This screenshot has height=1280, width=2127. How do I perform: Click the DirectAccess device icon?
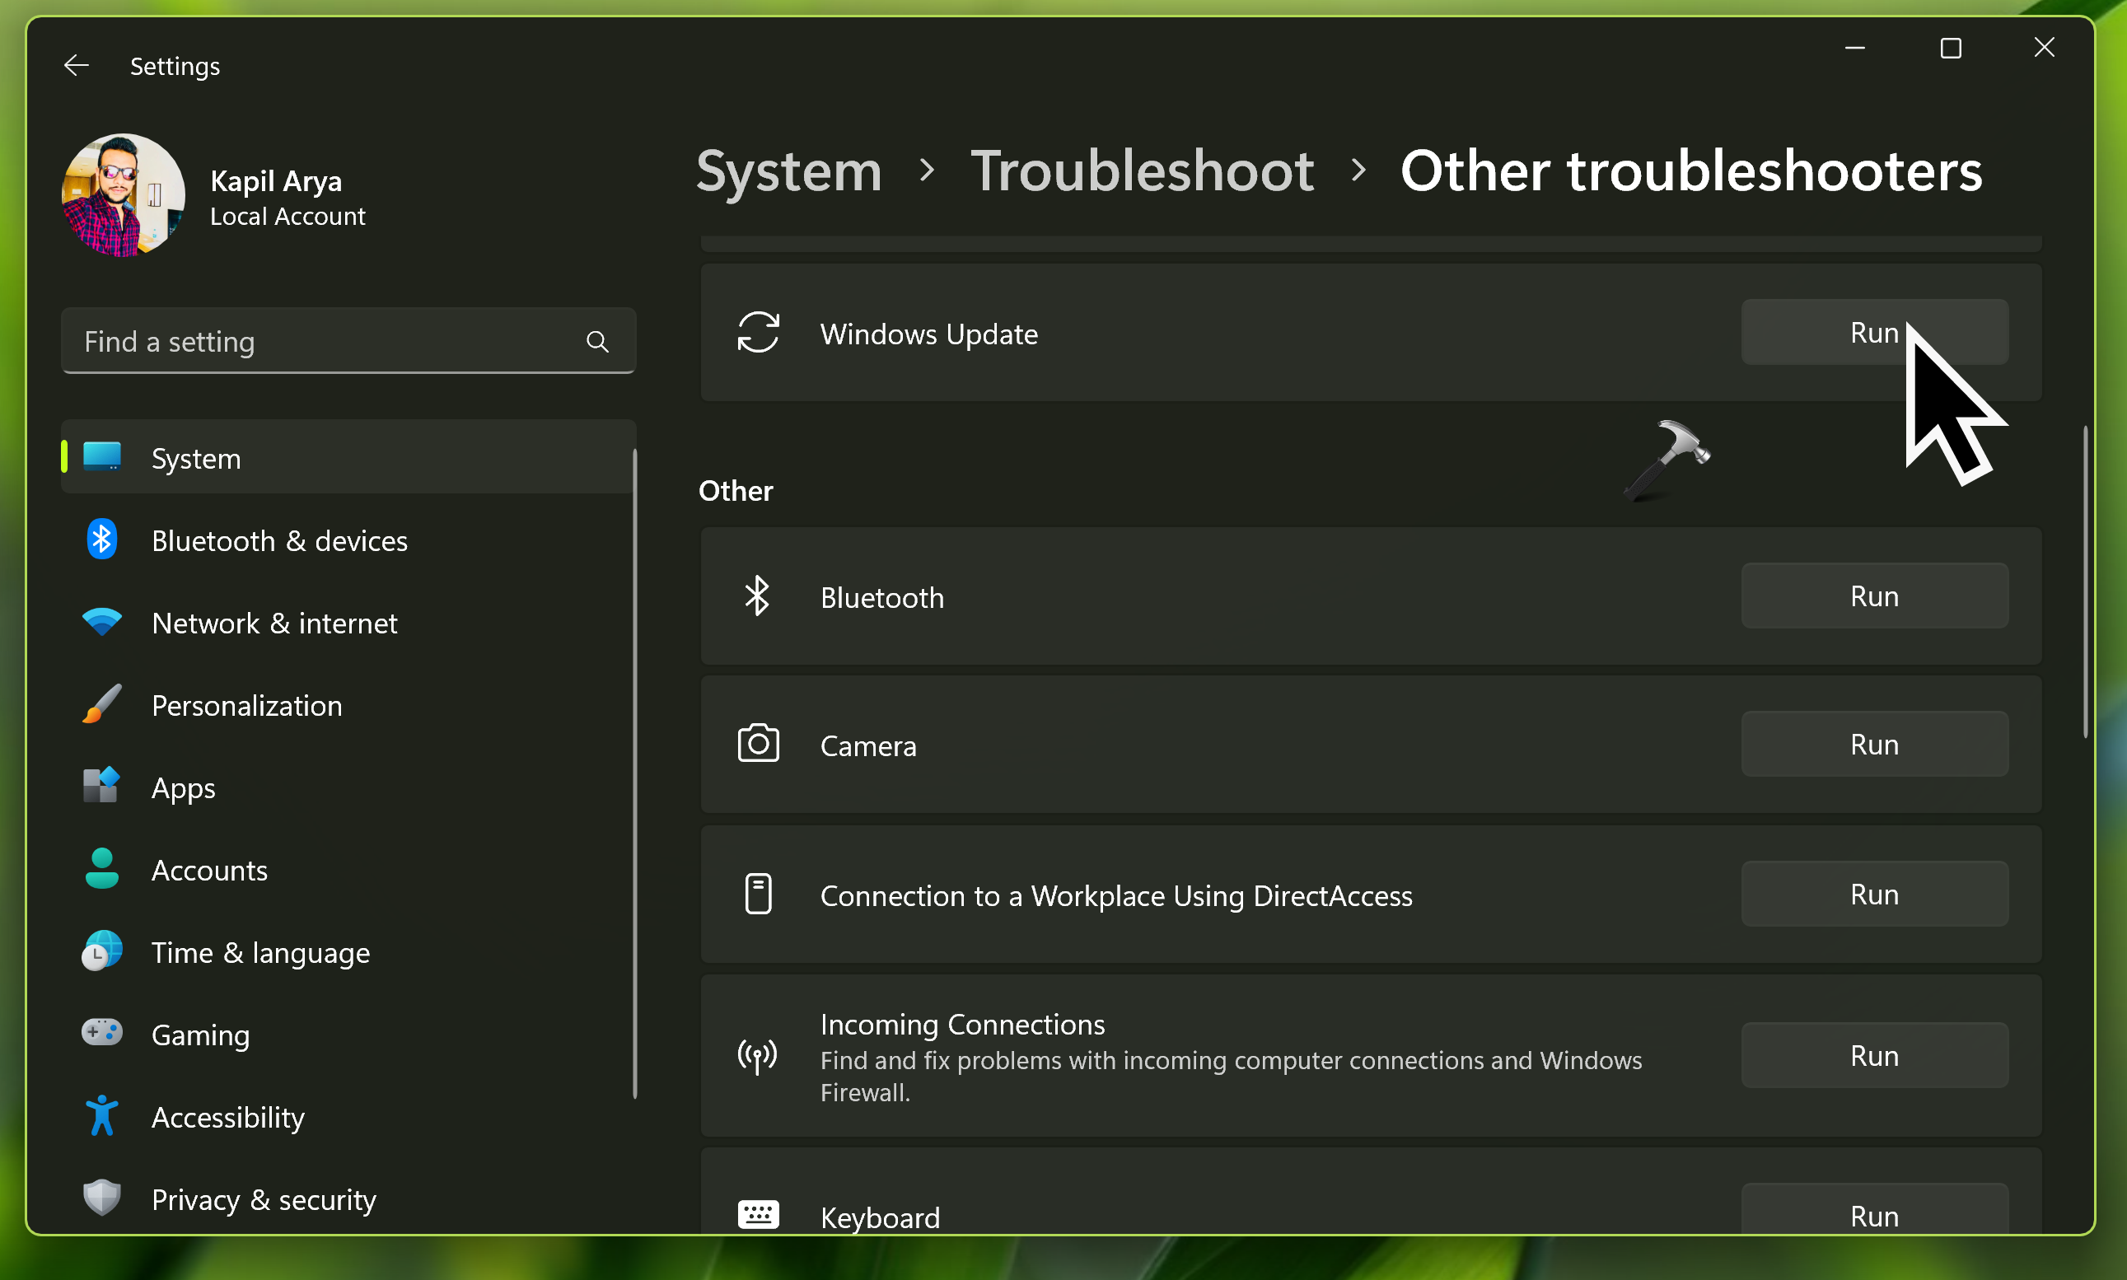point(757,895)
